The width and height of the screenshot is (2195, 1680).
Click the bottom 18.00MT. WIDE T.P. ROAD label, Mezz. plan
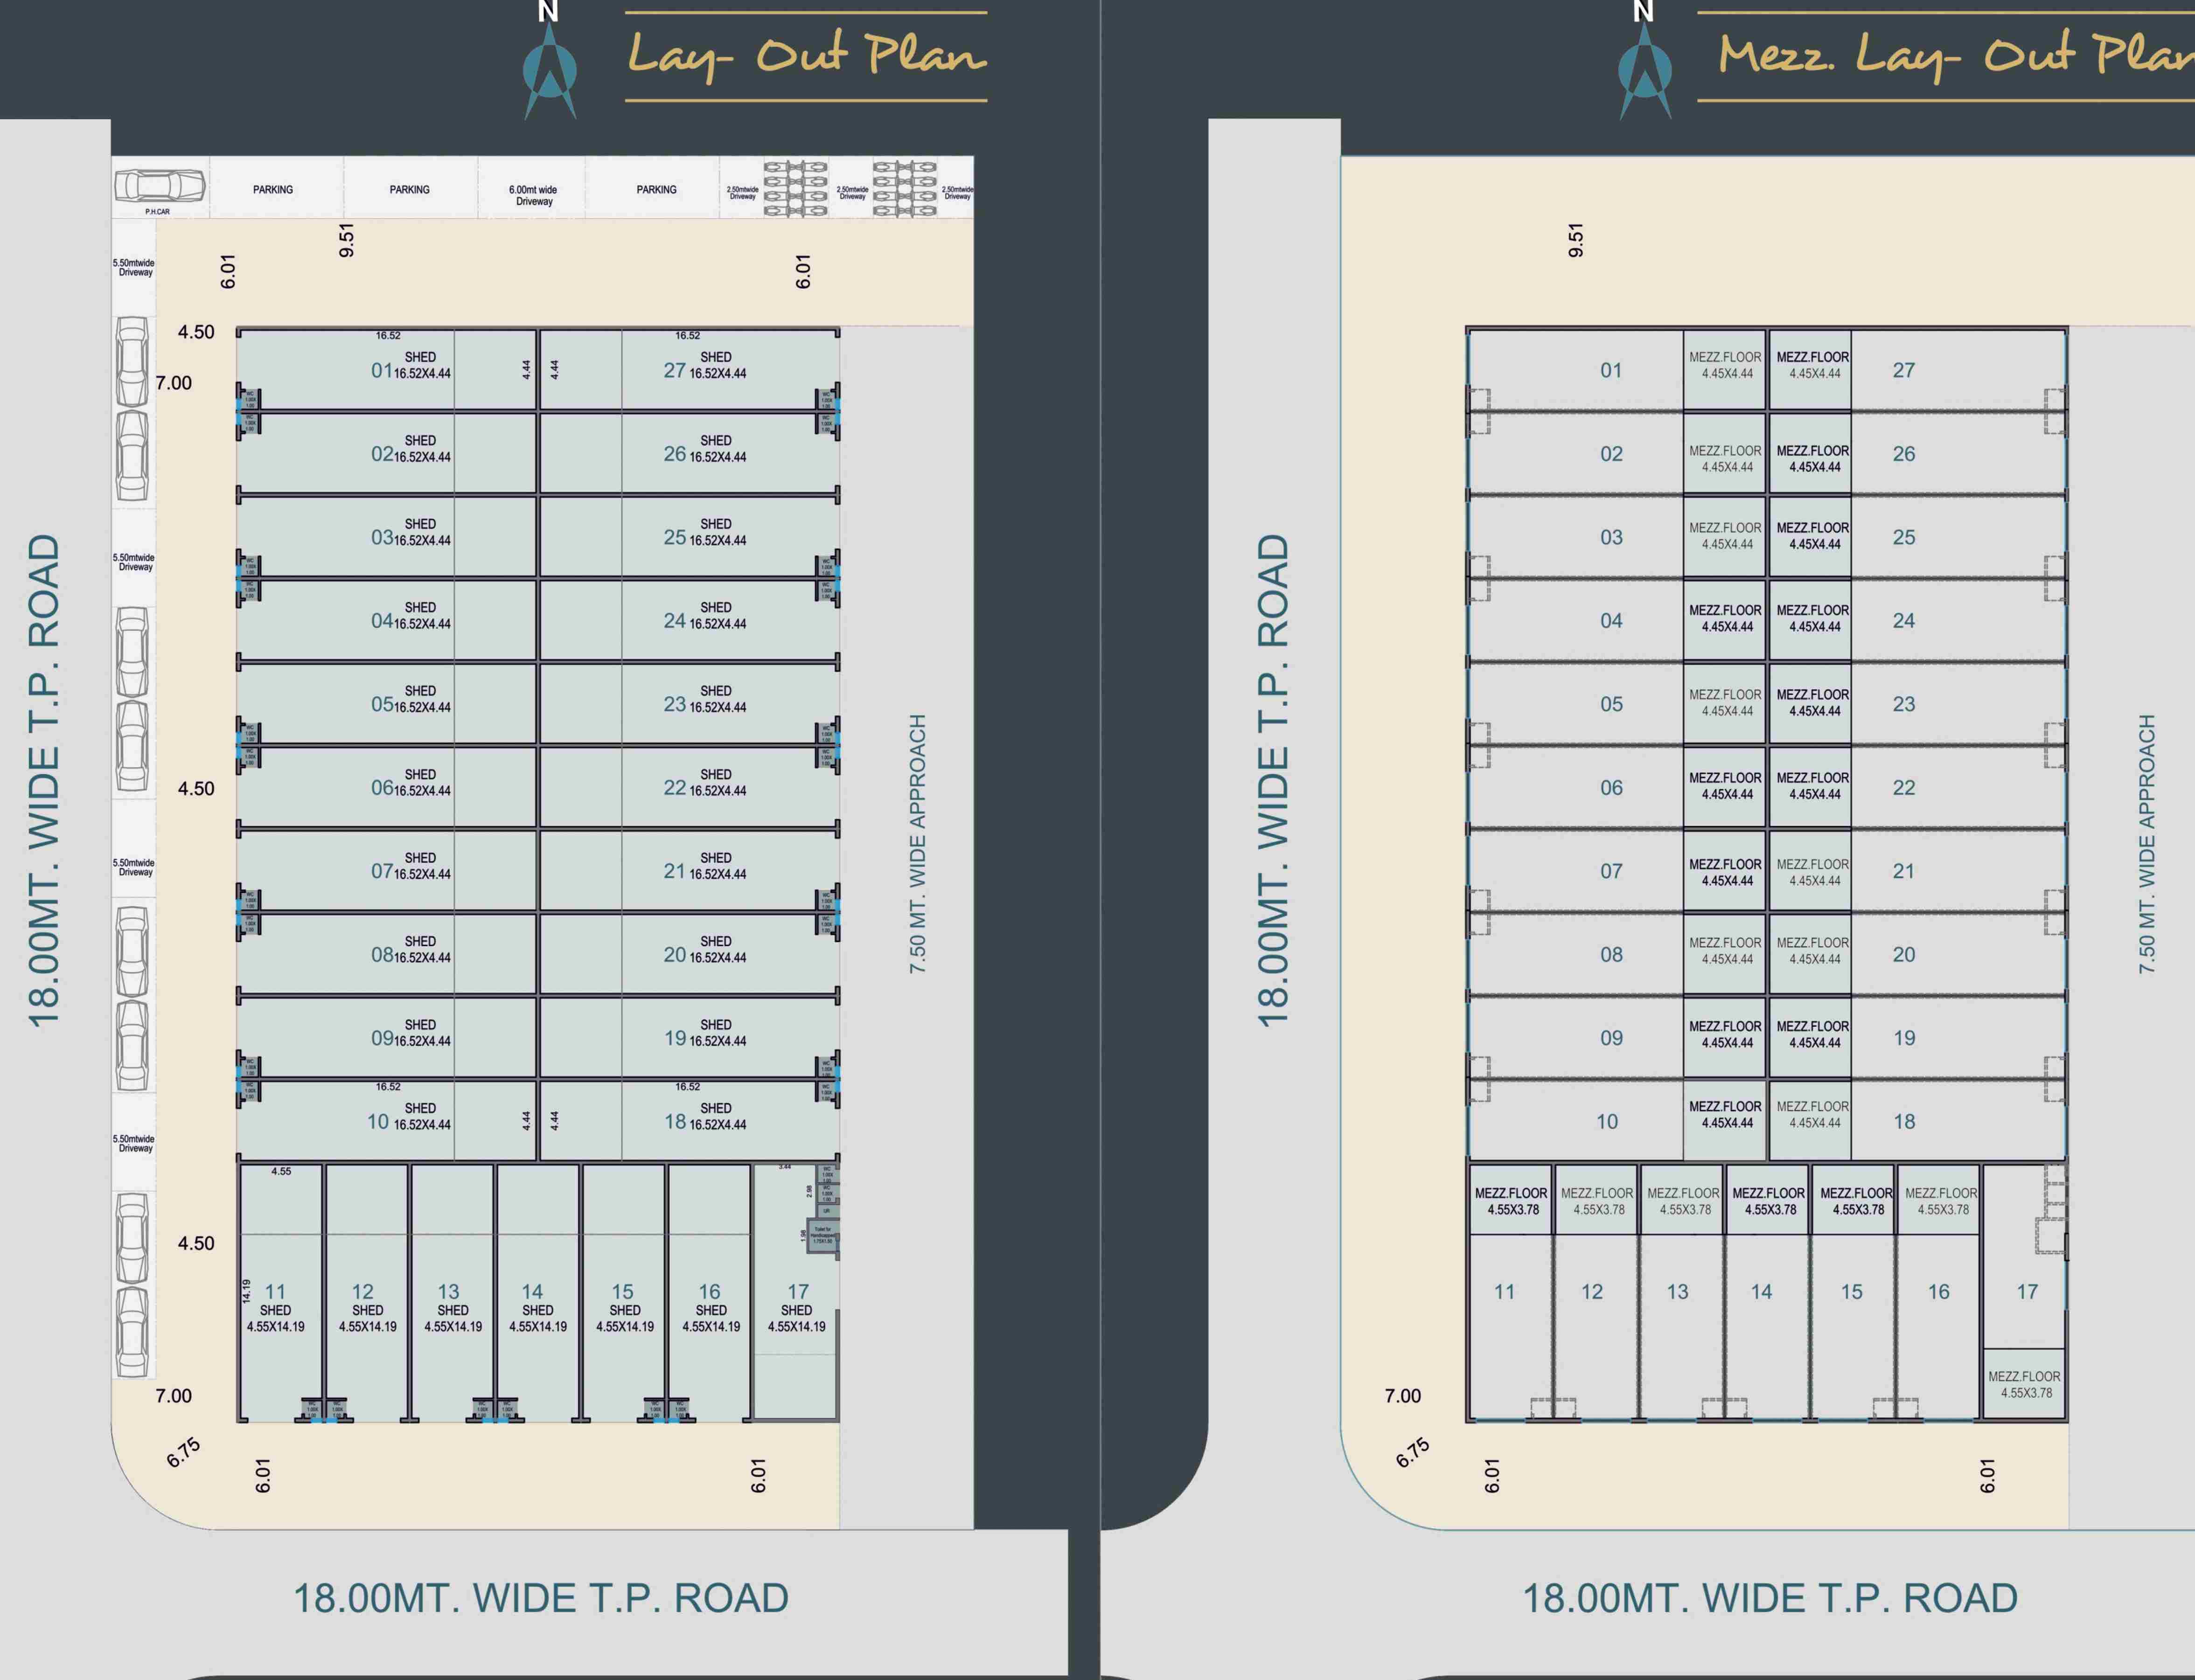click(1770, 1598)
